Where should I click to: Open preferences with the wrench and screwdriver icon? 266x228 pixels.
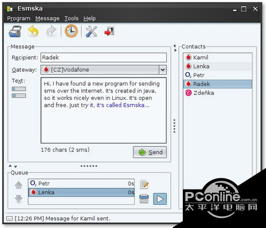coord(91,31)
